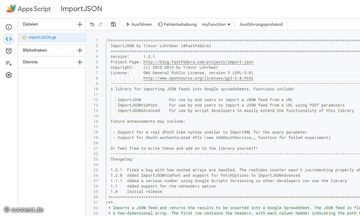Click the Dienste section header

[x=30, y=62]
